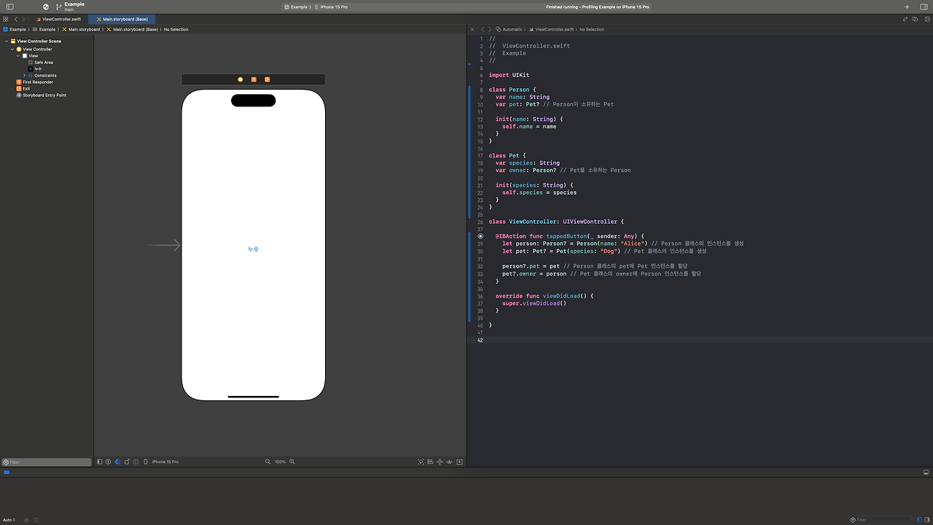Select the blue button on the iPhone canvas
The height and width of the screenshot is (525, 933).
(x=253, y=249)
